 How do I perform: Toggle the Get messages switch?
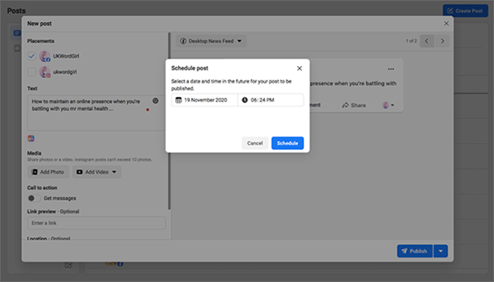coord(34,198)
